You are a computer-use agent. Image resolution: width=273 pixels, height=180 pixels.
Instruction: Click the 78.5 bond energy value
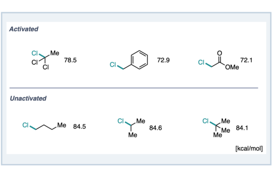point(70,60)
